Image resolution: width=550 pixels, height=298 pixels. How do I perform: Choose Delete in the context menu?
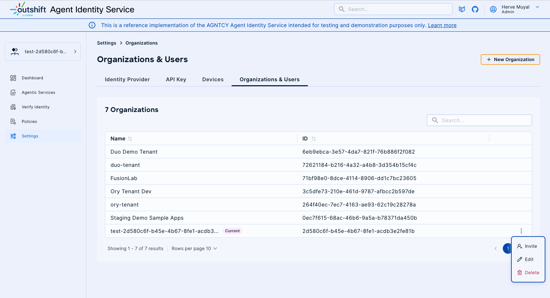[x=528, y=273]
